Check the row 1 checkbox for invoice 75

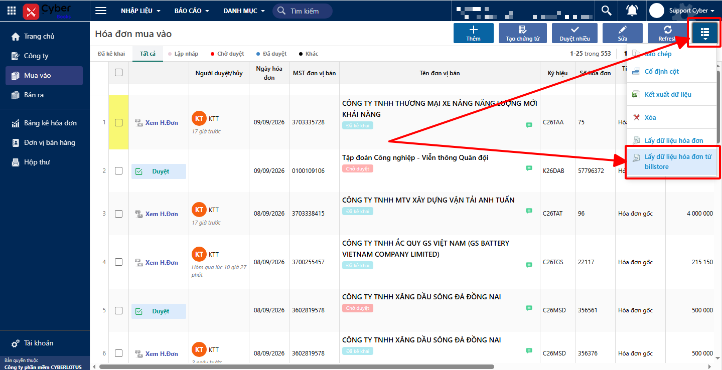(x=118, y=122)
